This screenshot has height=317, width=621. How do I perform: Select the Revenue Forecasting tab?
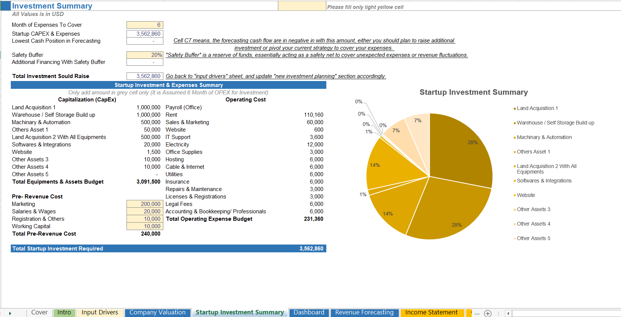[364, 313]
